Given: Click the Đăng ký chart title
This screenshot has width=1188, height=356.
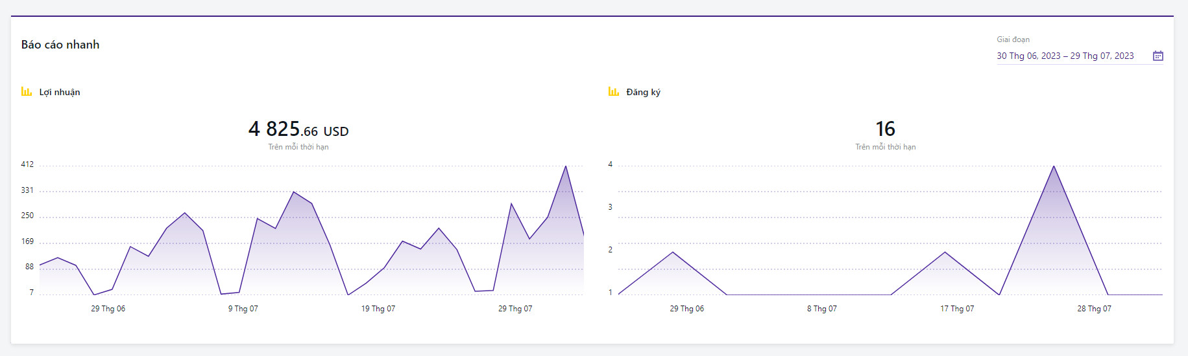Looking at the screenshot, I should [x=643, y=92].
